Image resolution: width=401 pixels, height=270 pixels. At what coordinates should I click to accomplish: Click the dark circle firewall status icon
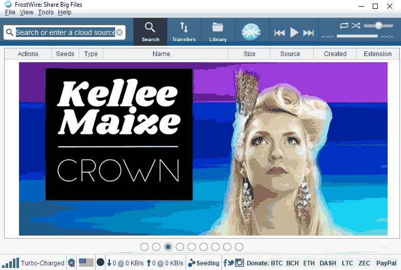[x=100, y=262]
